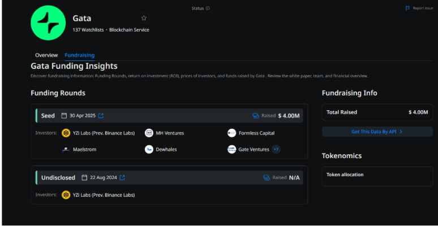Click the Blockchain Service category tag

(x=129, y=30)
